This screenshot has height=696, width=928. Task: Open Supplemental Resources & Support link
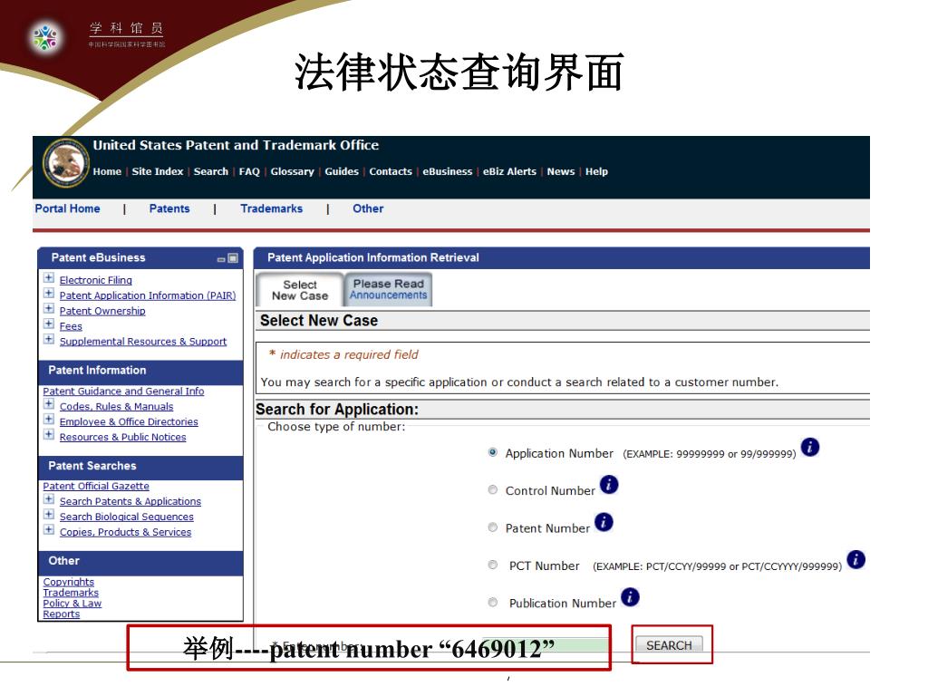(x=143, y=342)
